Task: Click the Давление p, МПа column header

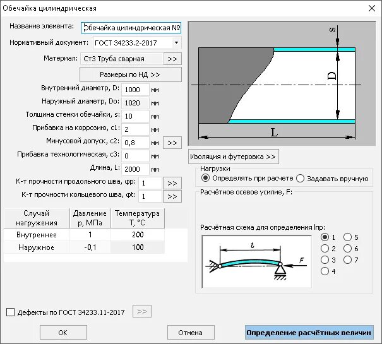Action: (x=90, y=218)
